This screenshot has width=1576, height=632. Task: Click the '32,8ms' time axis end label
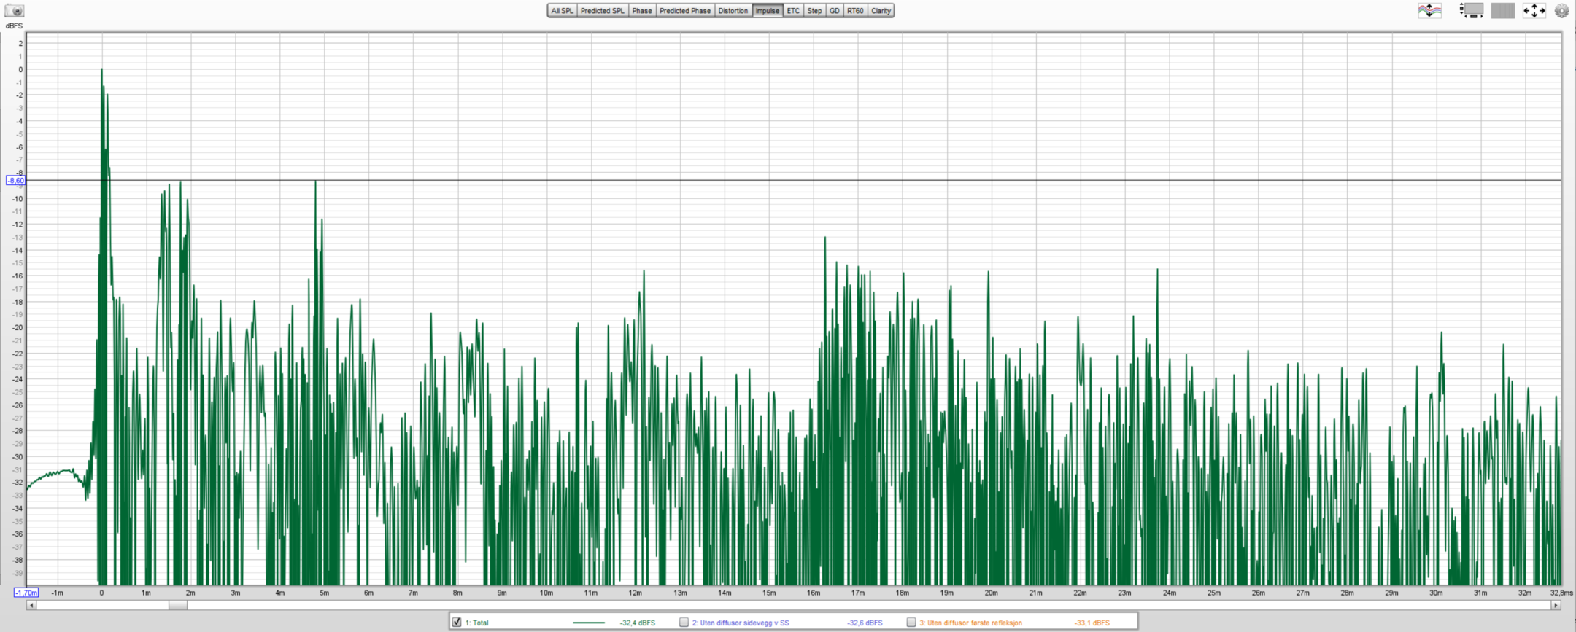coord(1561,593)
